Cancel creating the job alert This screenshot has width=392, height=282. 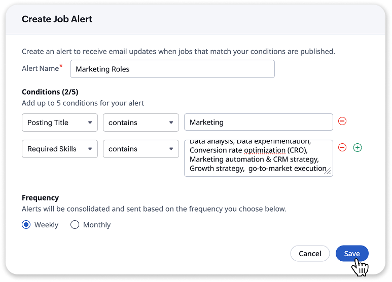point(310,254)
